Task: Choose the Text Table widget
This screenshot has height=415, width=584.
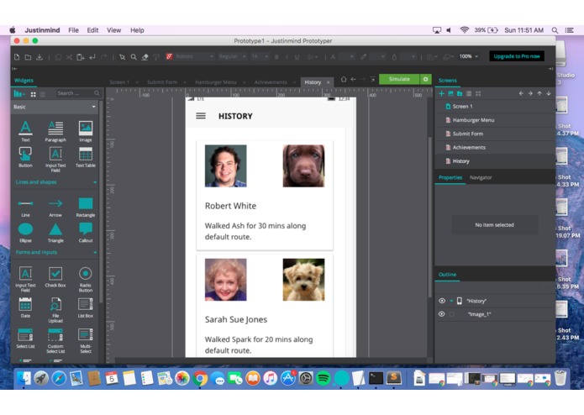Action: 86,157
